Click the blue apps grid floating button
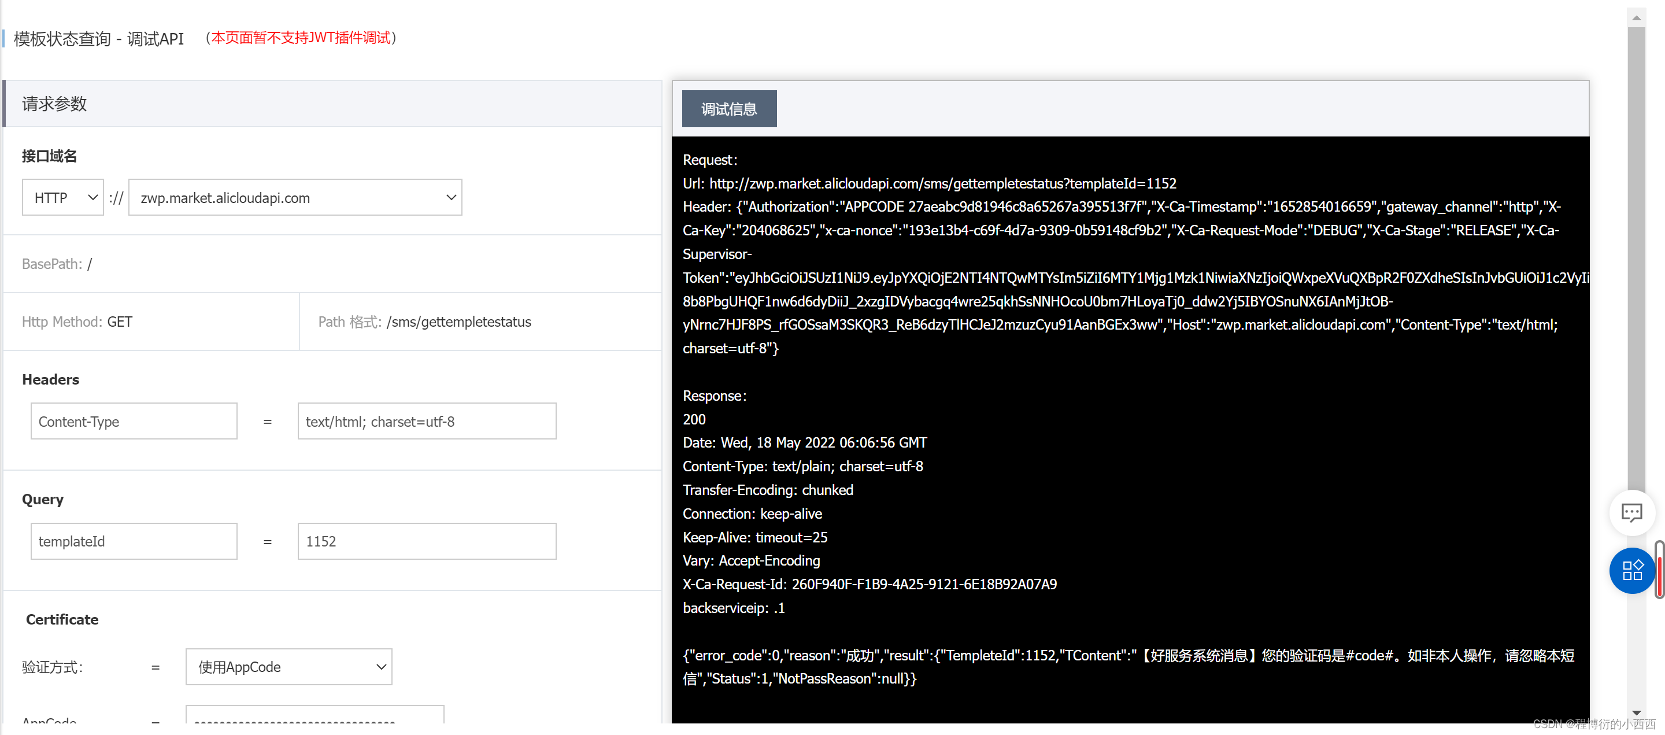Image resolution: width=1665 pixels, height=735 pixels. [1631, 570]
